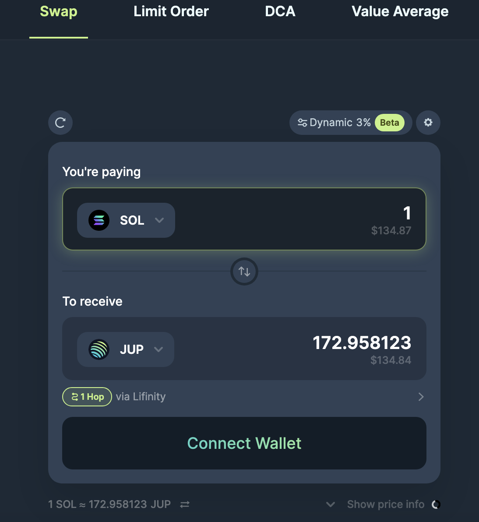The image size is (479, 522).
Task: Click the SOL token logo
Action: click(x=99, y=220)
